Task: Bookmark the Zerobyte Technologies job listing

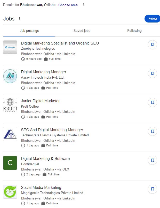Action: [x=152, y=44]
